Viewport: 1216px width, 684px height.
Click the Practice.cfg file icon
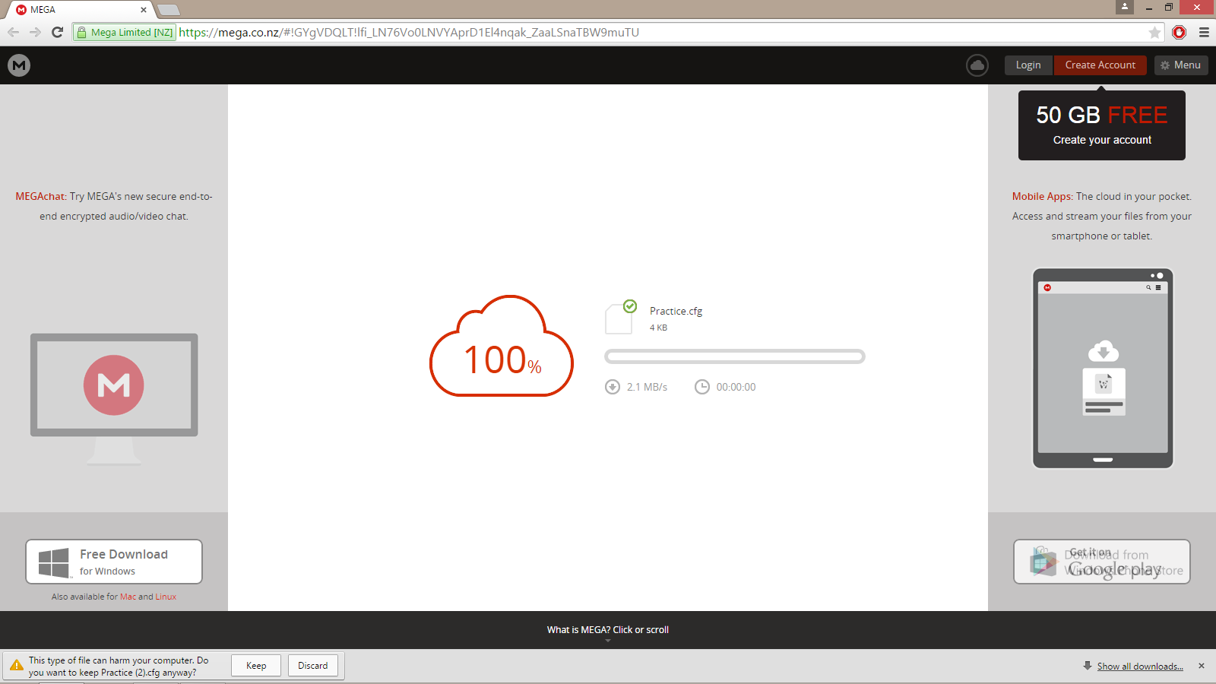619,318
